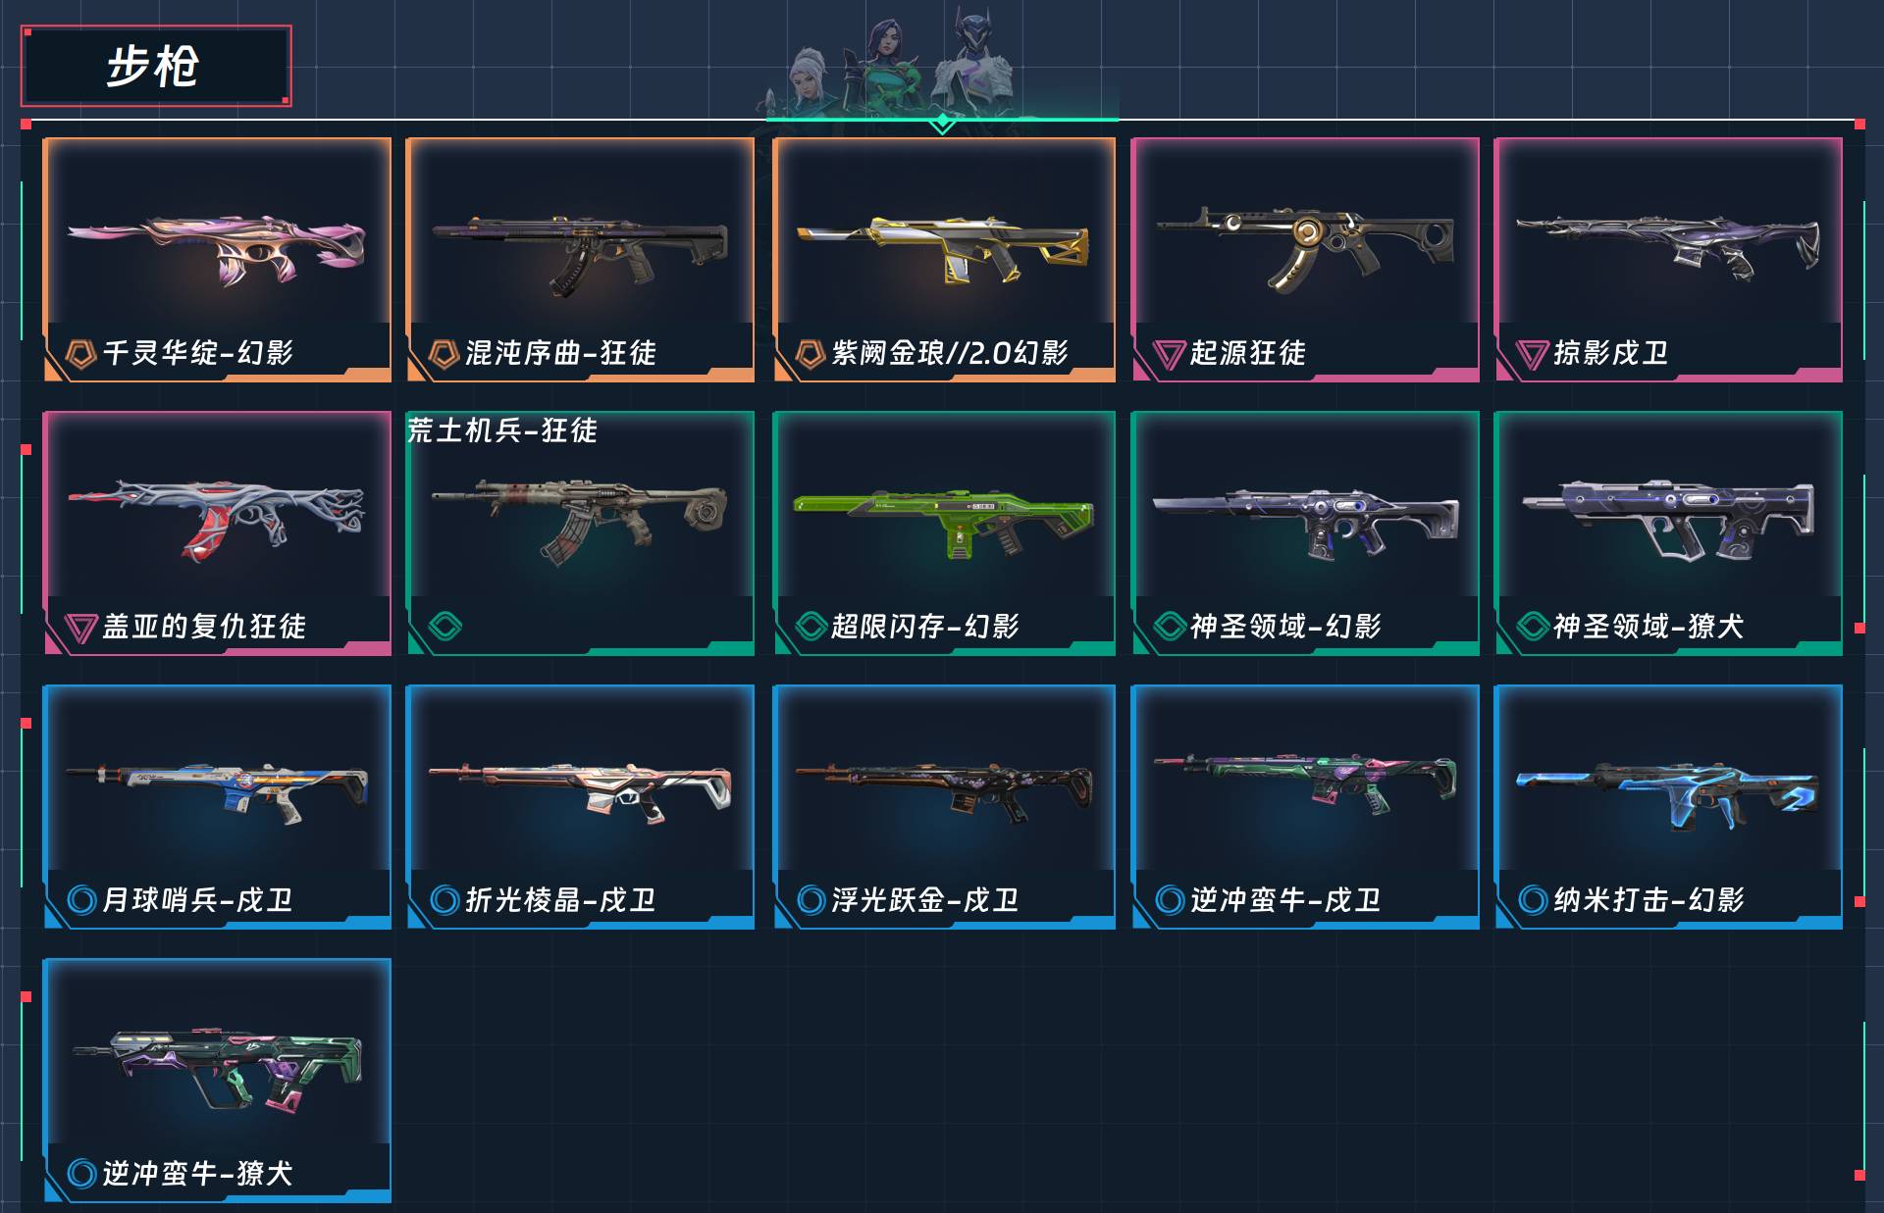Image resolution: width=1884 pixels, height=1213 pixels.
Task: Click the green diamond icon under 荒土机兵-狂徒
Action: click(x=445, y=626)
